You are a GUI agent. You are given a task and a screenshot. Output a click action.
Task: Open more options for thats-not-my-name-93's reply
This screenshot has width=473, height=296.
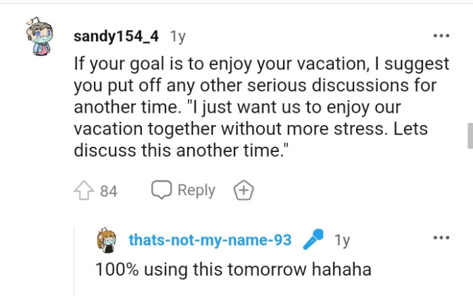pyautogui.click(x=441, y=238)
